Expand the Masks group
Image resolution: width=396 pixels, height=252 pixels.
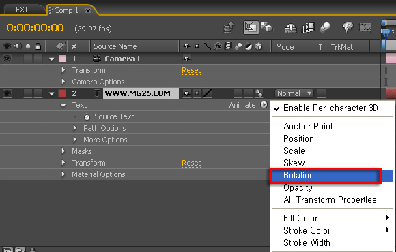point(63,151)
